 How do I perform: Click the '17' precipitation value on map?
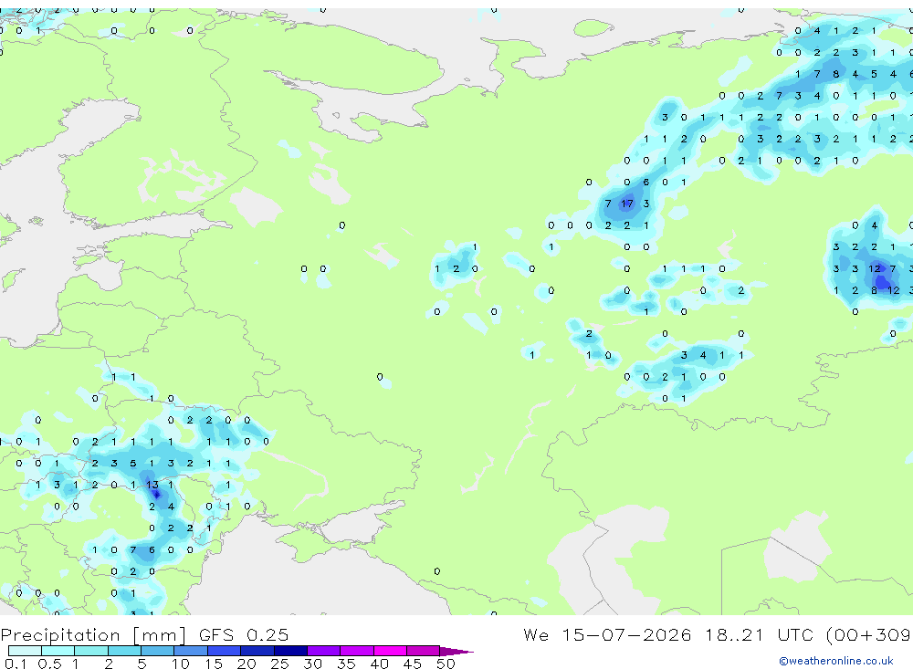pyautogui.click(x=627, y=204)
